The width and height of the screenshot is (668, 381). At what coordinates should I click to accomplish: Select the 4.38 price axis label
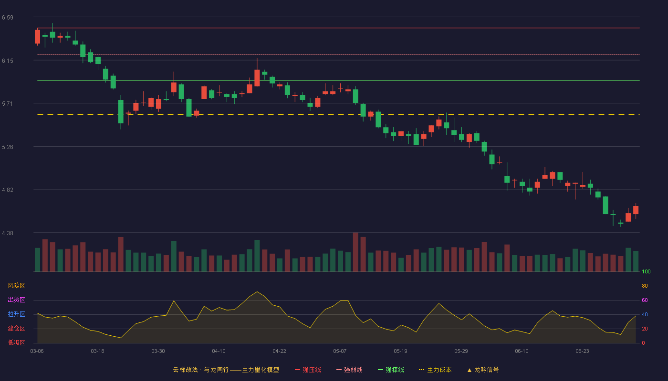pos(8,233)
